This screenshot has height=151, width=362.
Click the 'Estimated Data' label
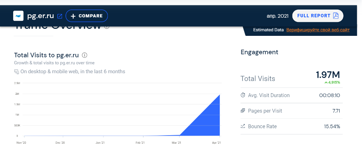(268, 30)
